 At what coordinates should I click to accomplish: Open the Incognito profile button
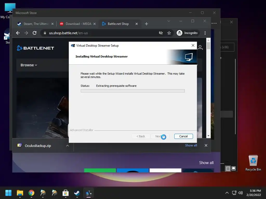(187, 33)
